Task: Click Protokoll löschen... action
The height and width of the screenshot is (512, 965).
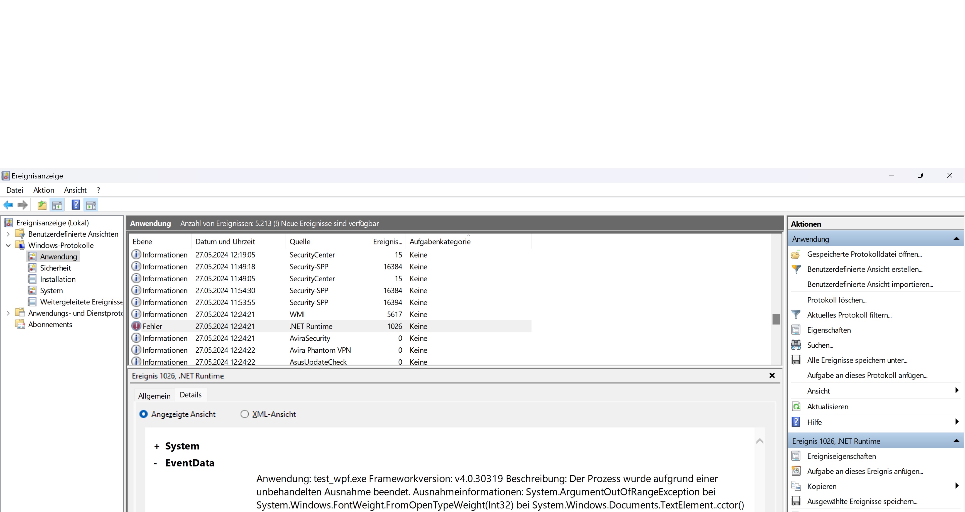Action: (837, 300)
